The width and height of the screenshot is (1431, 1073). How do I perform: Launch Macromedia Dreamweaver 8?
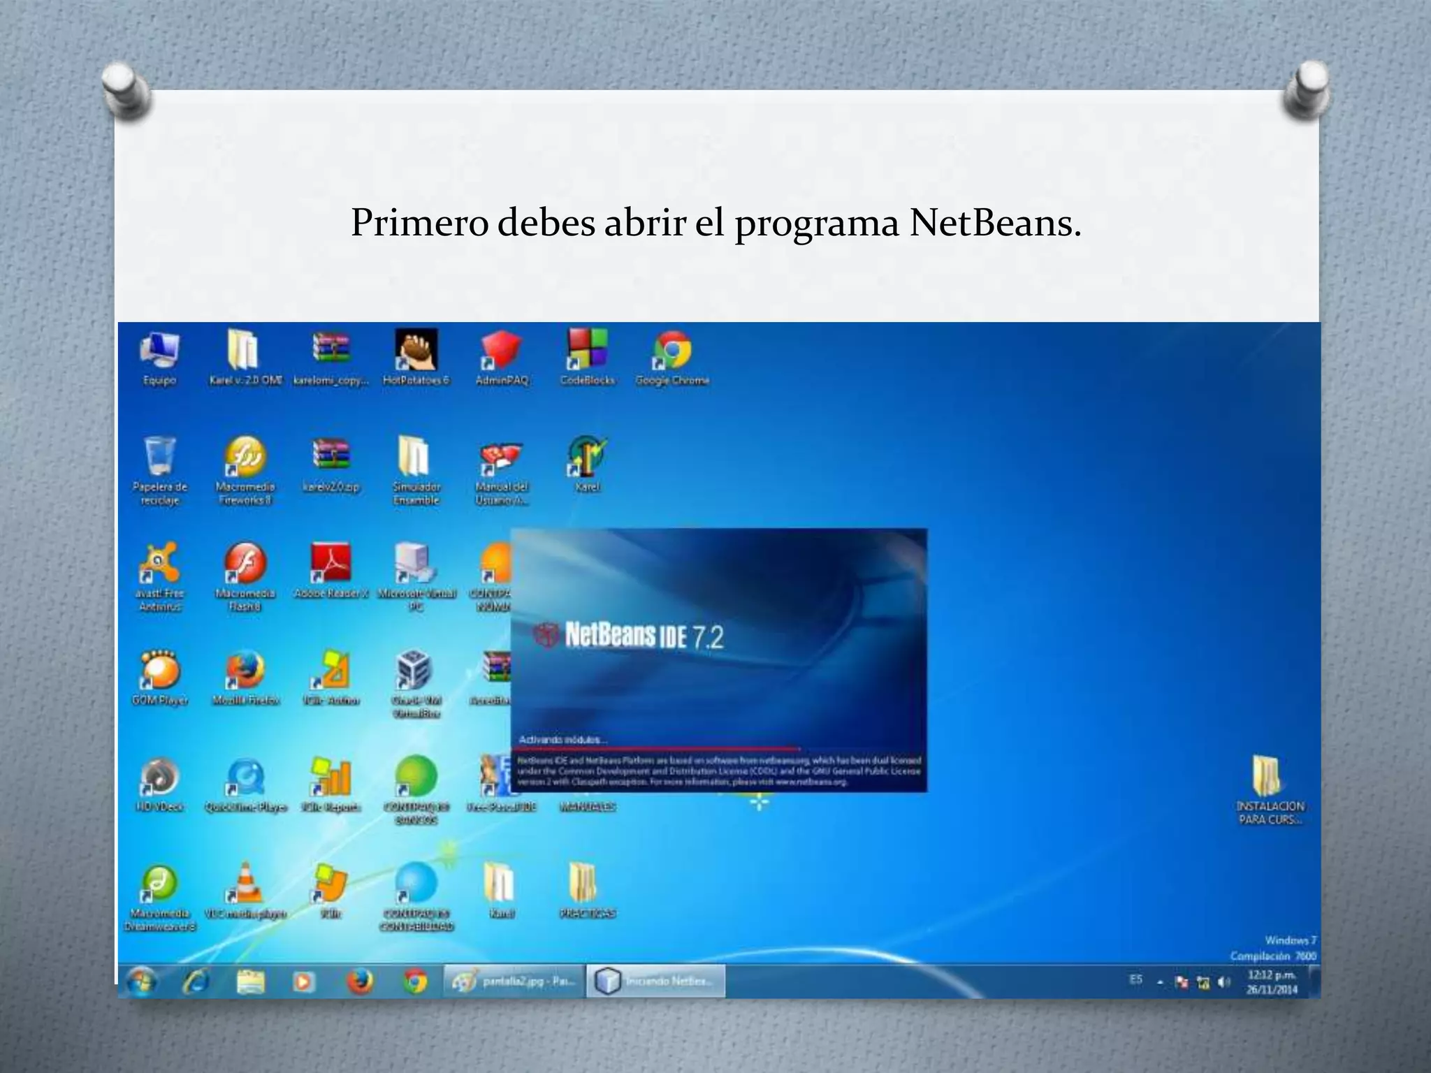point(160,898)
